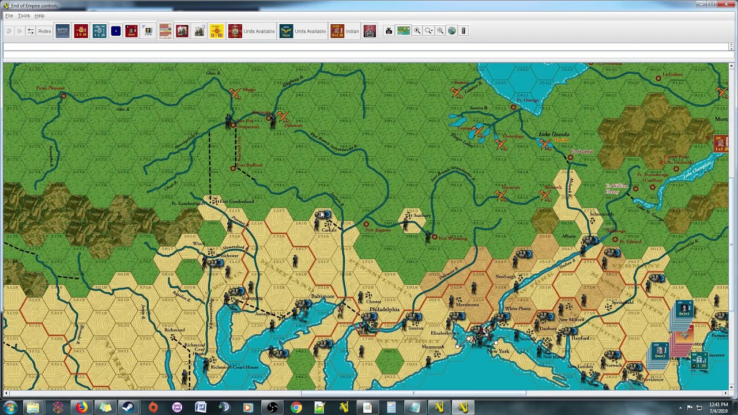Screen dimensions: 738x415
Task: Click the vertical map scrollbar
Action: pos(732,226)
